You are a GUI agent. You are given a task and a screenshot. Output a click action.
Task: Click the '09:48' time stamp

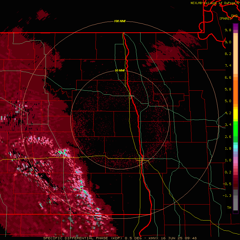pos(191,238)
